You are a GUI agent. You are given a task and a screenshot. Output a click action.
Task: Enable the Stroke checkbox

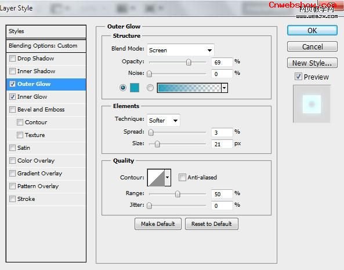click(x=13, y=199)
